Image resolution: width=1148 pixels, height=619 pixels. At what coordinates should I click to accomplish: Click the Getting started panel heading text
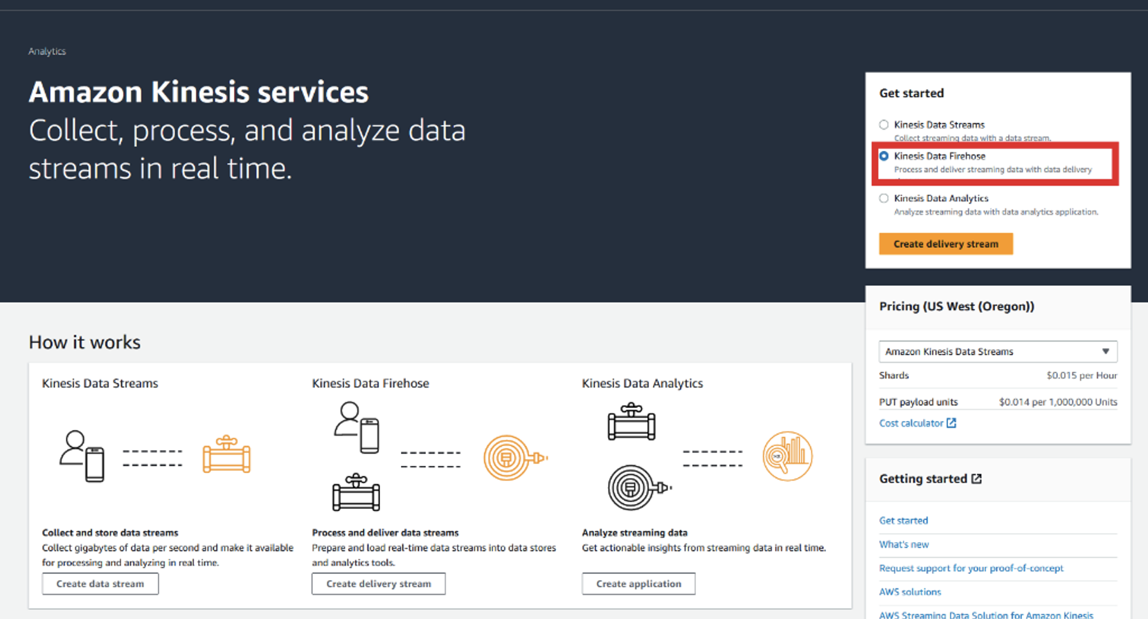[923, 478]
